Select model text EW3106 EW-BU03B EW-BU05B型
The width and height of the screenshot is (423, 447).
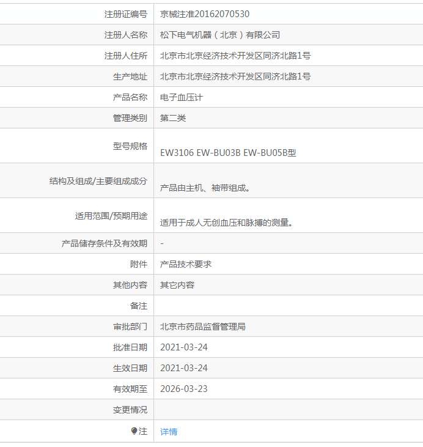[x=228, y=153]
